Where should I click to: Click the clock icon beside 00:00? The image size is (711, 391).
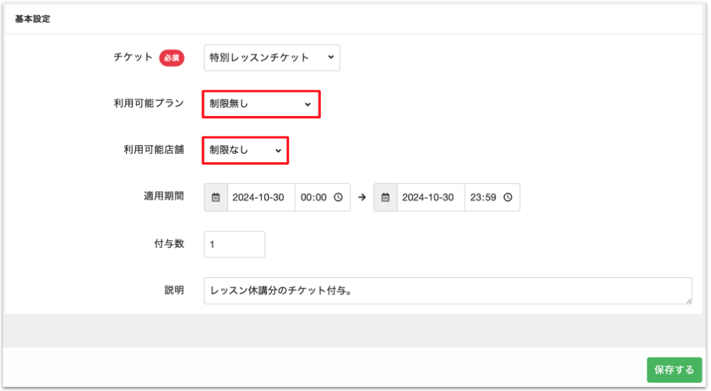click(338, 197)
